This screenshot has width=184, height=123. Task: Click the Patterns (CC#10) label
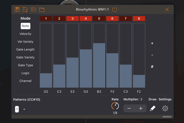point(27,99)
